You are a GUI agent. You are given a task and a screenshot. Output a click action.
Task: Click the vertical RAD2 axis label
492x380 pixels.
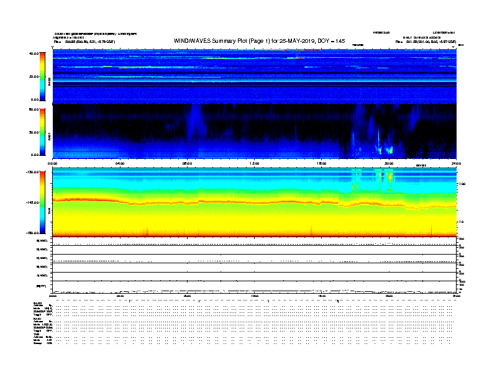pos(49,82)
